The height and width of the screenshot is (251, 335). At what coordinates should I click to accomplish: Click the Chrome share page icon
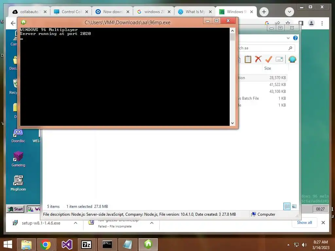tap(277, 23)
